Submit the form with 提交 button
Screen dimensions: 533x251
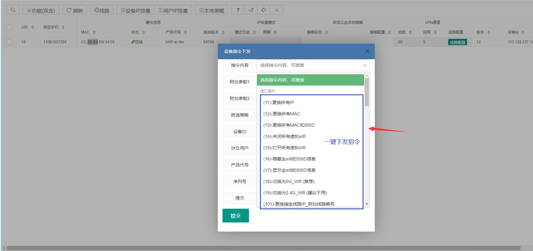(236, 216)
